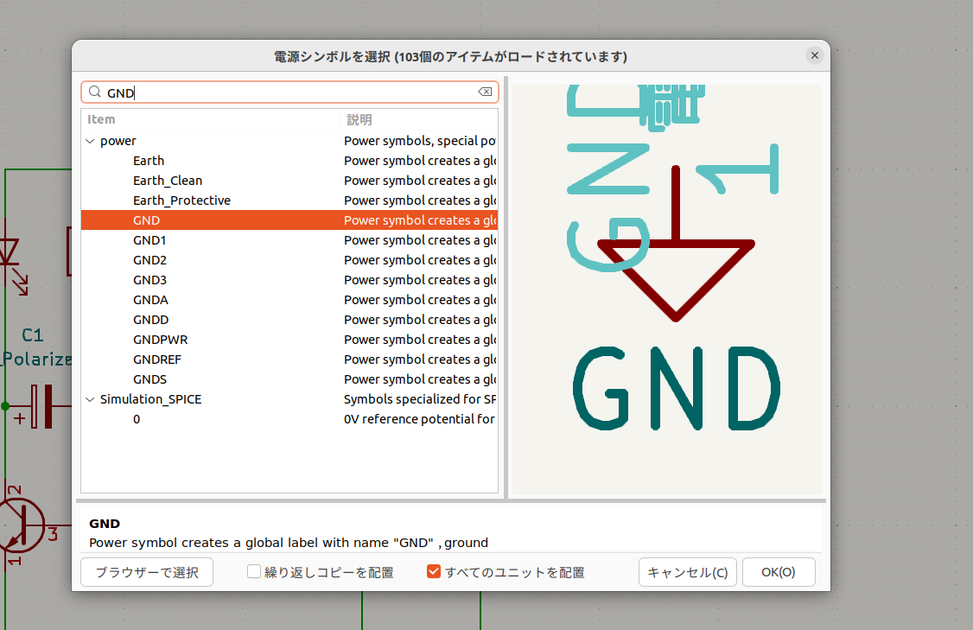
Task: Select the GNDREF symbol entry
Action: (157, 360)
